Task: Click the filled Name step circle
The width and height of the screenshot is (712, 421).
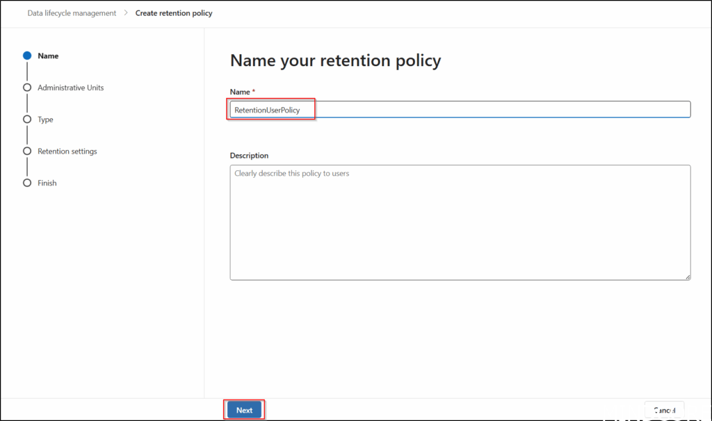Action: coord(27,56)
